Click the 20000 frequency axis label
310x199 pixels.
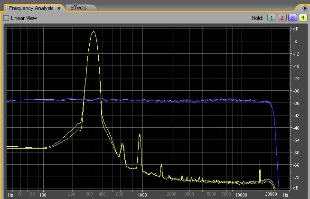(271, 194)
